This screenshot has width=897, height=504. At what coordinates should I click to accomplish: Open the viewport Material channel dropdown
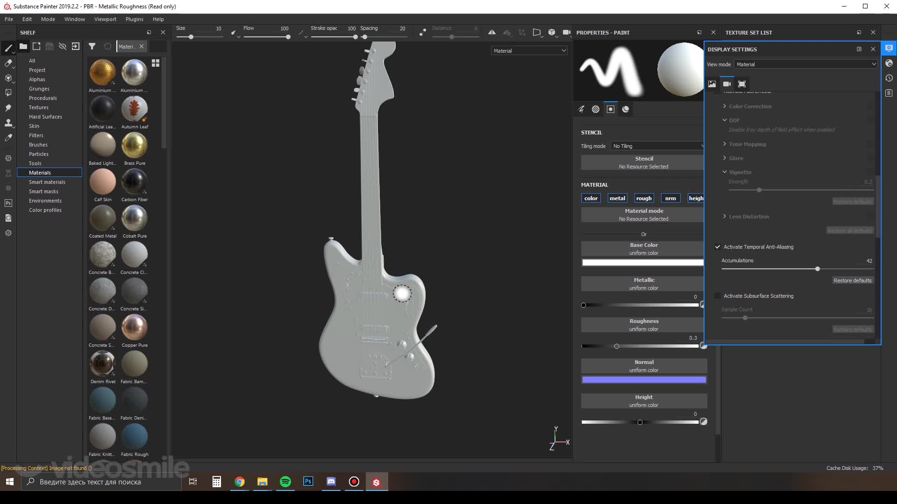[x=529, y=51]
